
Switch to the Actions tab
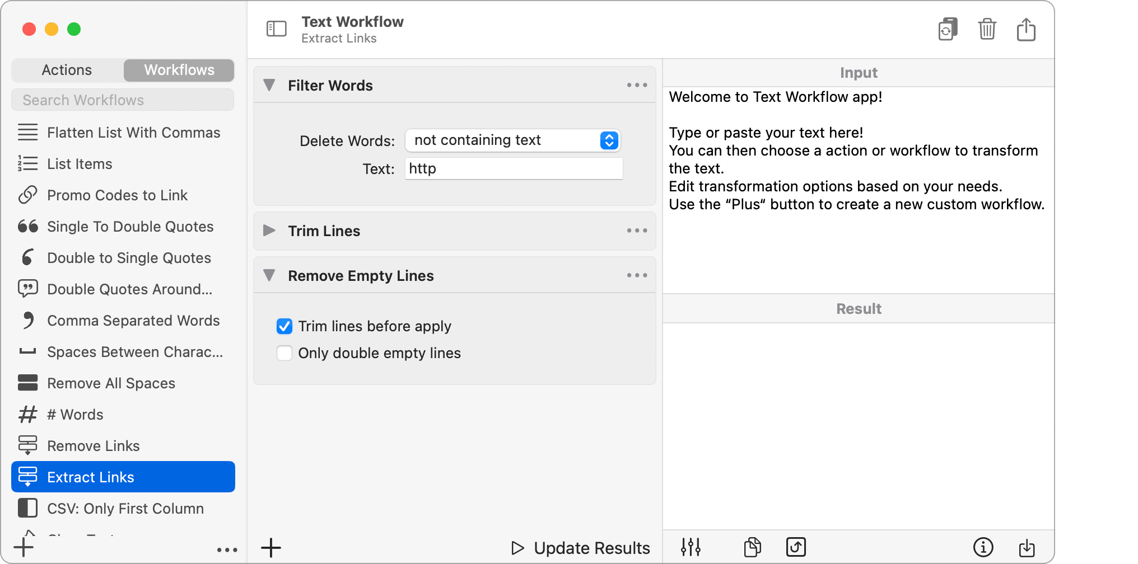pos(67,70)
